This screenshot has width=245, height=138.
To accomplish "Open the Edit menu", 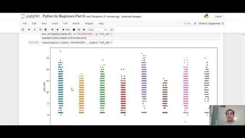I will (x=34, y=24).
